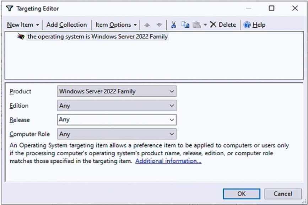Viewport: 308px width, 205px height.
Task: Click the Computer Role field label
Action: [x=29, y=134]
